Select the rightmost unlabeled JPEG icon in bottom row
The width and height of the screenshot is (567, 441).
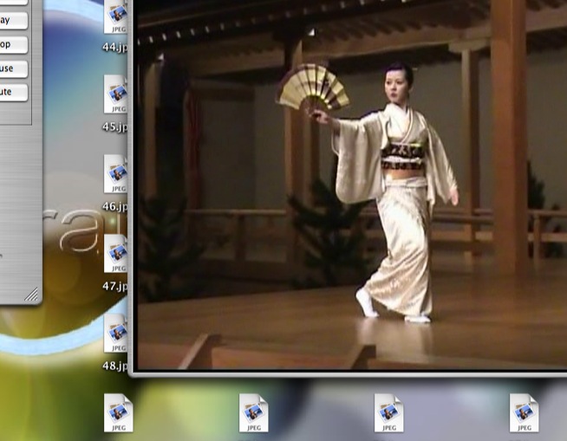click(x=524, y=412)
